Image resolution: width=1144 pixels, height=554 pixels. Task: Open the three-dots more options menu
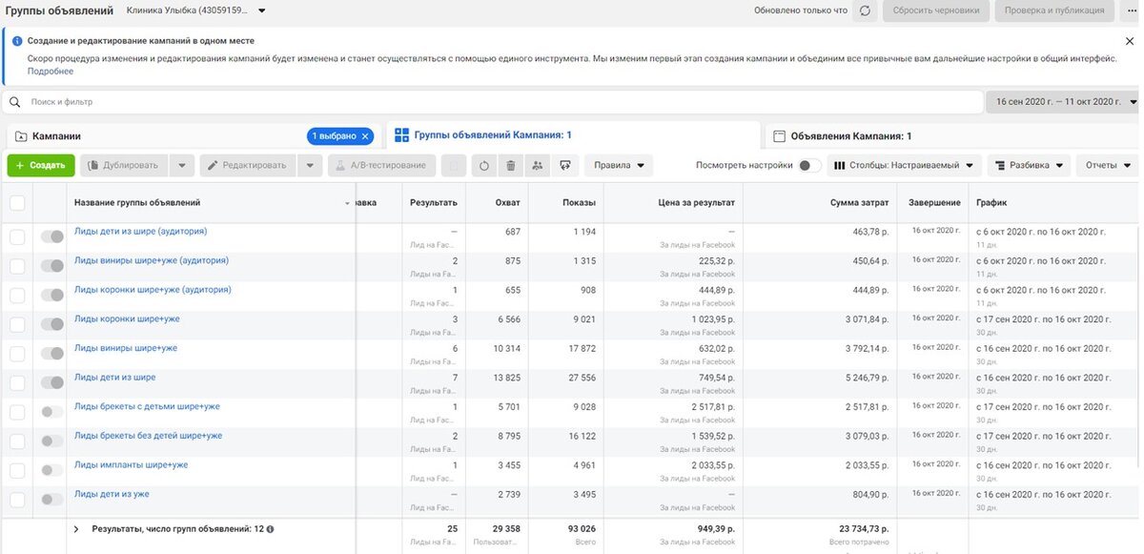1131,10
